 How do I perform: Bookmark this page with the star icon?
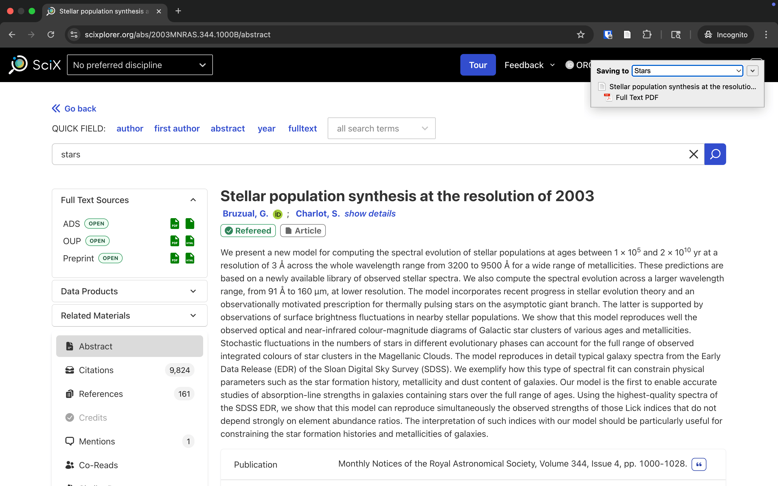[581, 35]
